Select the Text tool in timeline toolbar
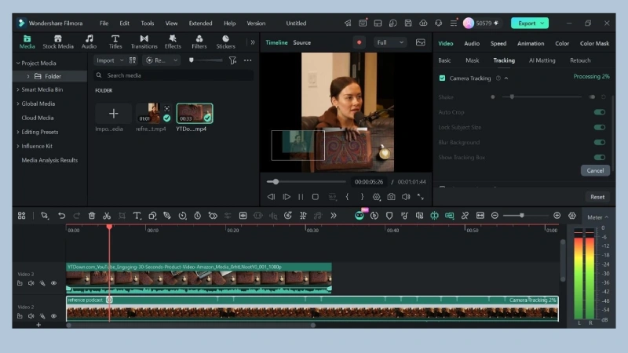This screenshot has width=628, height=353. (137, 216)
